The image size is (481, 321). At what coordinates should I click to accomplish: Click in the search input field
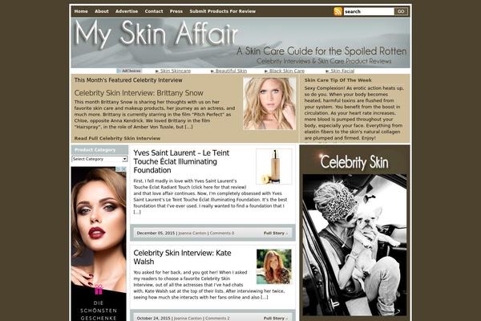tap(369, 11)
